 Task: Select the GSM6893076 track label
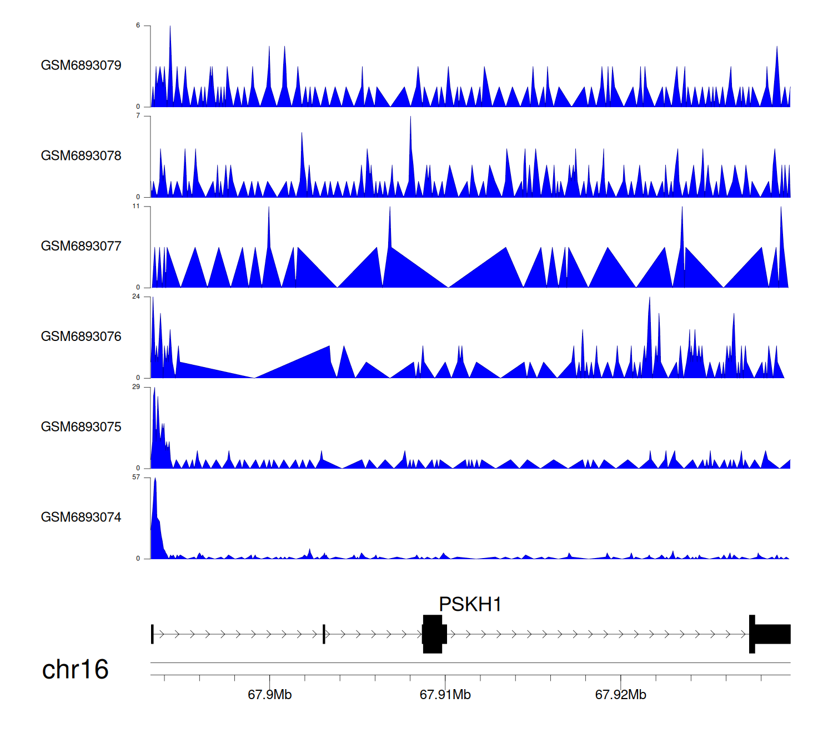click(x=81, y=337)
